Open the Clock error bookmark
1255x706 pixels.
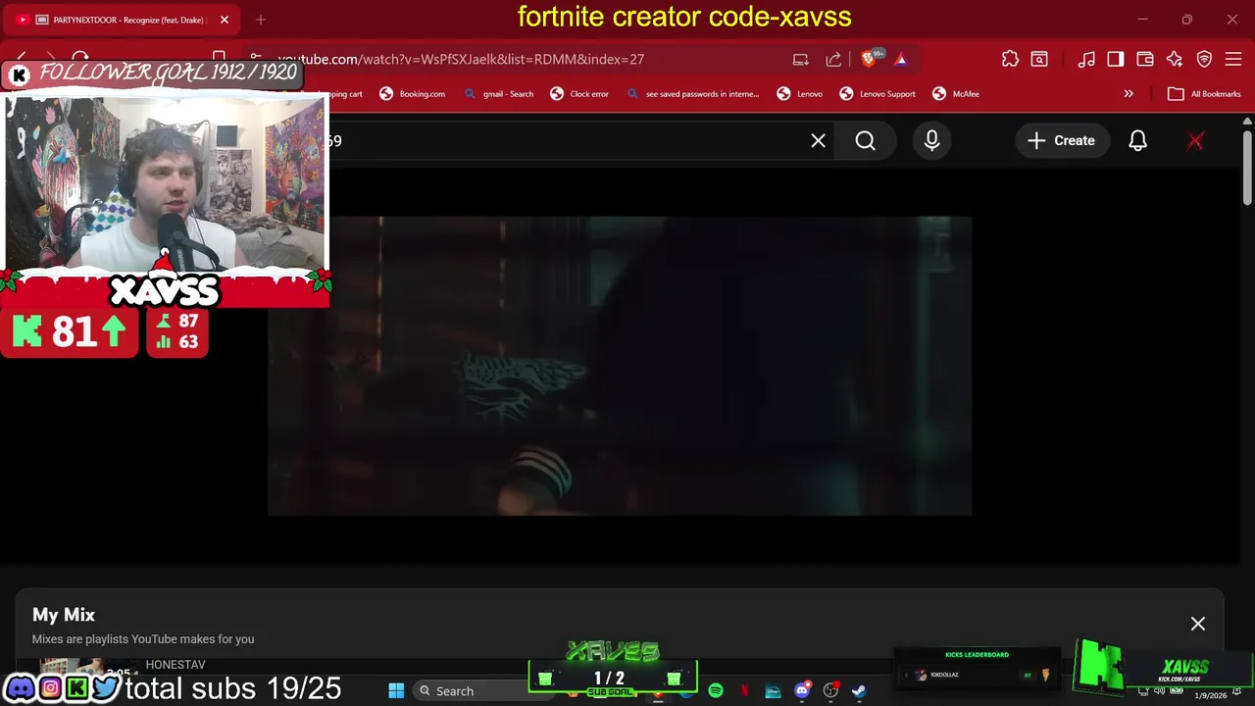579,94
